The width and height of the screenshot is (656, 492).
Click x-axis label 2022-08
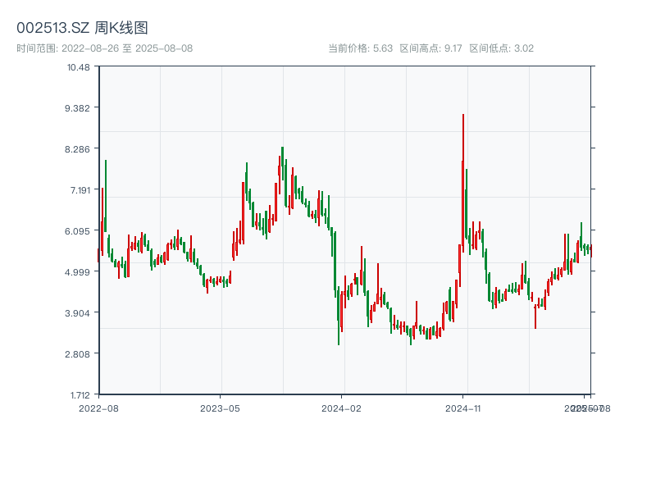pyautogui.click(x=98, y=408)
